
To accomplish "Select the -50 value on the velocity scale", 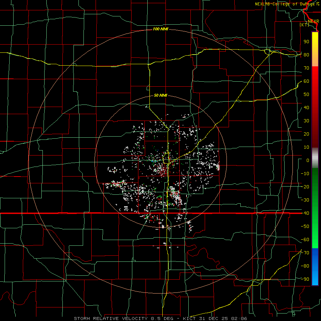I will pos(305,226).
